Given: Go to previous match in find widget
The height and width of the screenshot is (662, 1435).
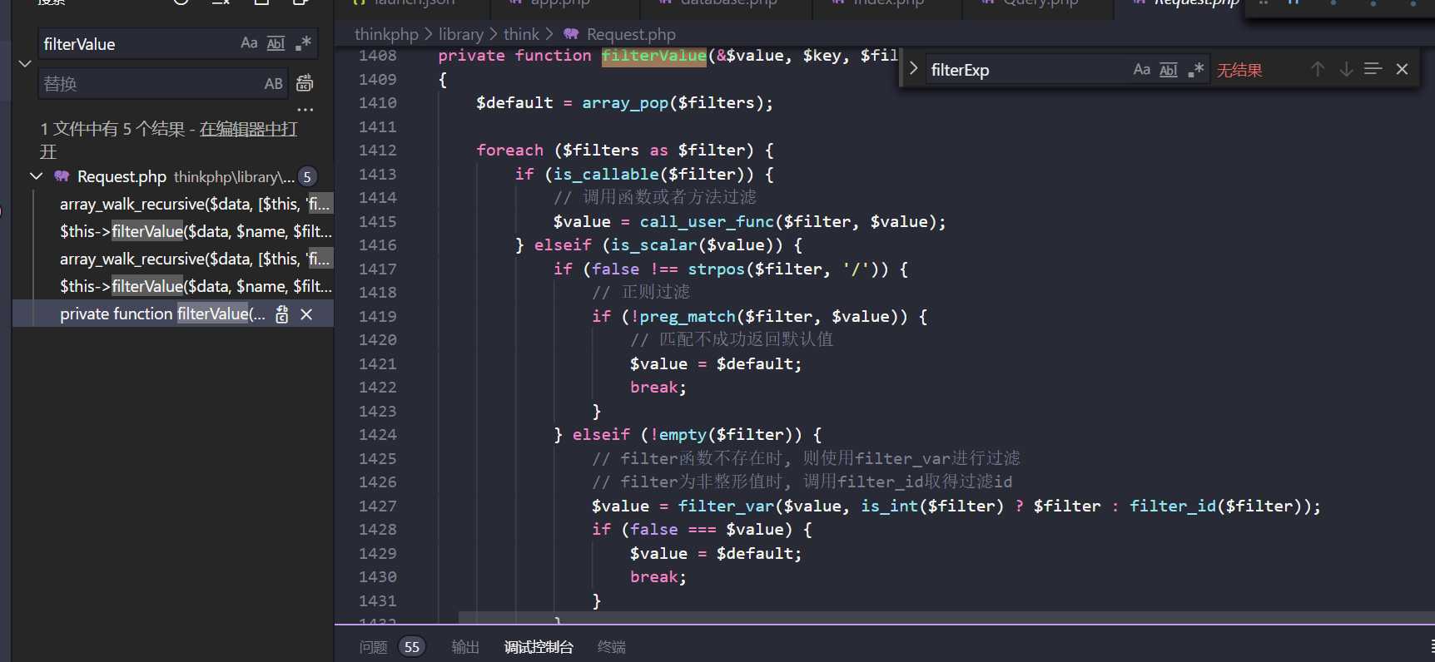Looking at the screenshot, I should [1317, 69].
